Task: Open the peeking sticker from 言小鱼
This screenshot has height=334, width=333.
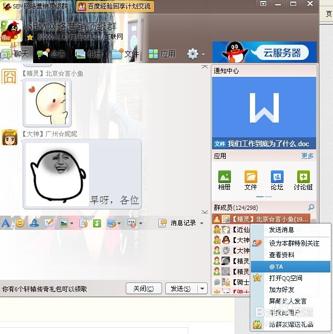Action: [47, 103]
